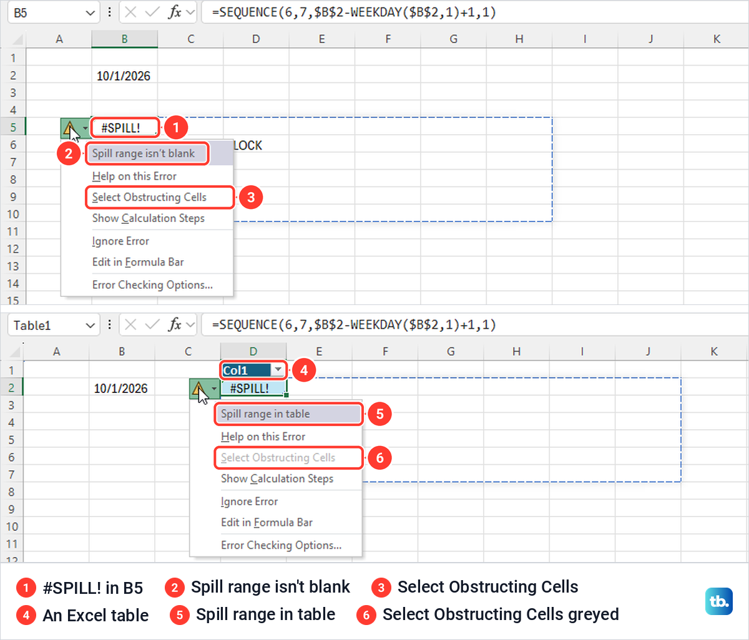This screenshot has height=640, width=749.
Task: Open error options arrow next to D2 warning
Action: [214, 389]
